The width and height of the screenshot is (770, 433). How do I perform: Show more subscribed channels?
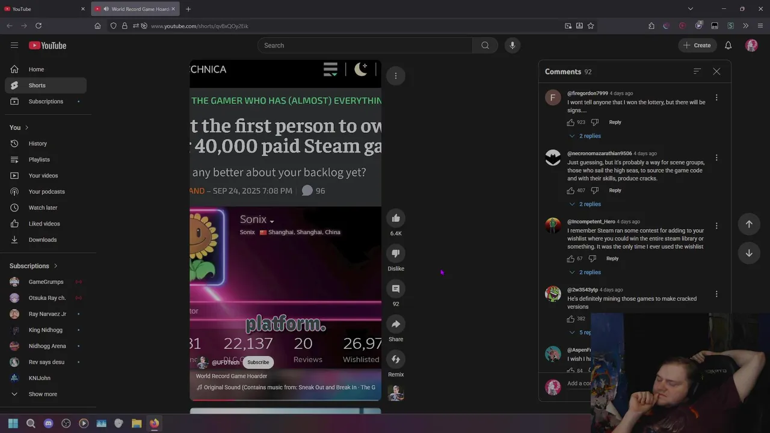[46, 394]
